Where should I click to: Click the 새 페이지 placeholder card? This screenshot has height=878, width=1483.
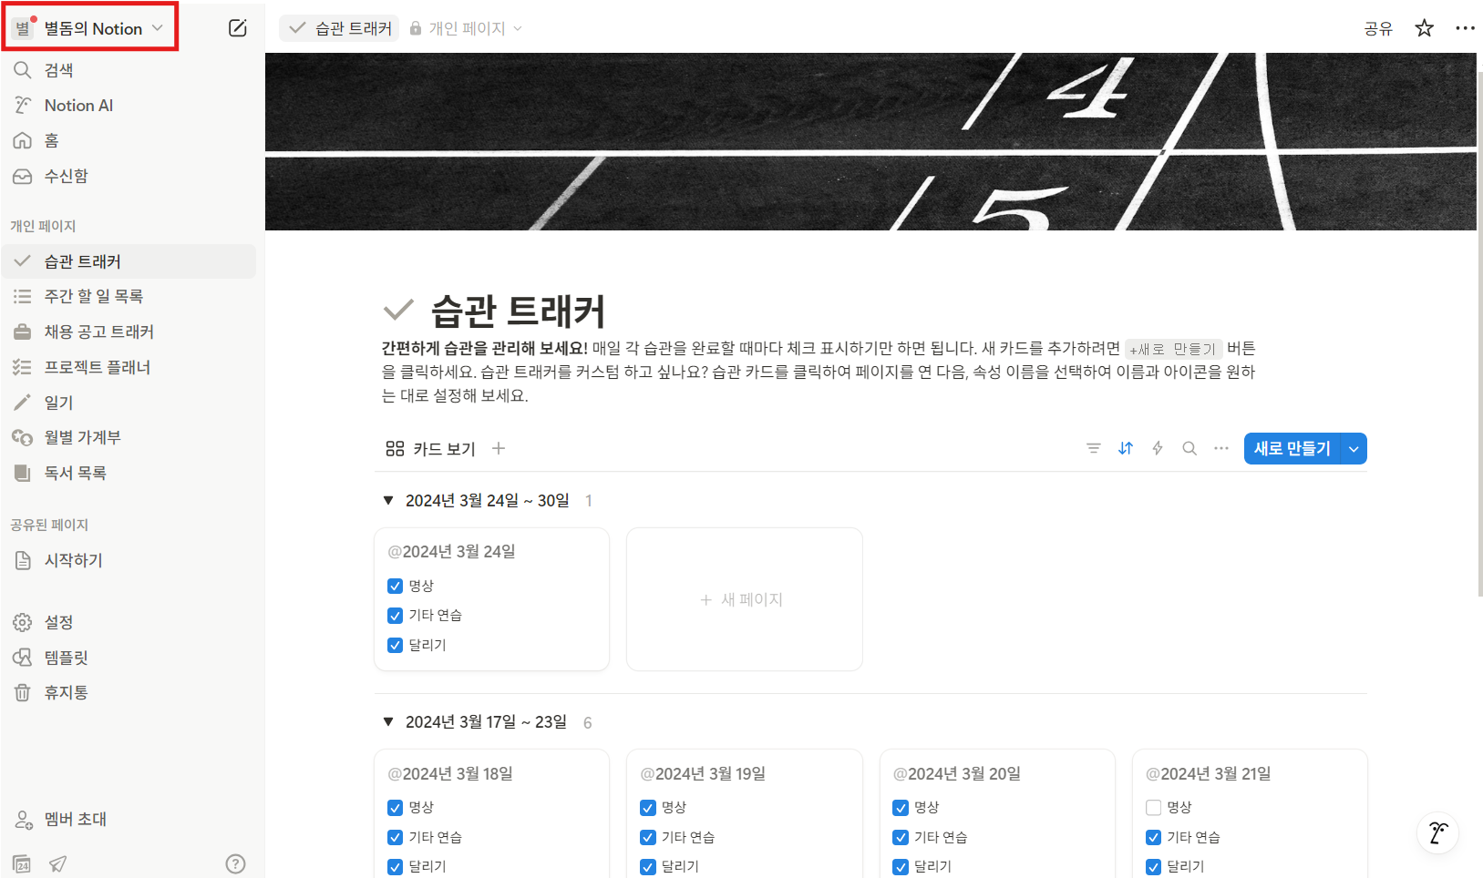tap(743, 598)
